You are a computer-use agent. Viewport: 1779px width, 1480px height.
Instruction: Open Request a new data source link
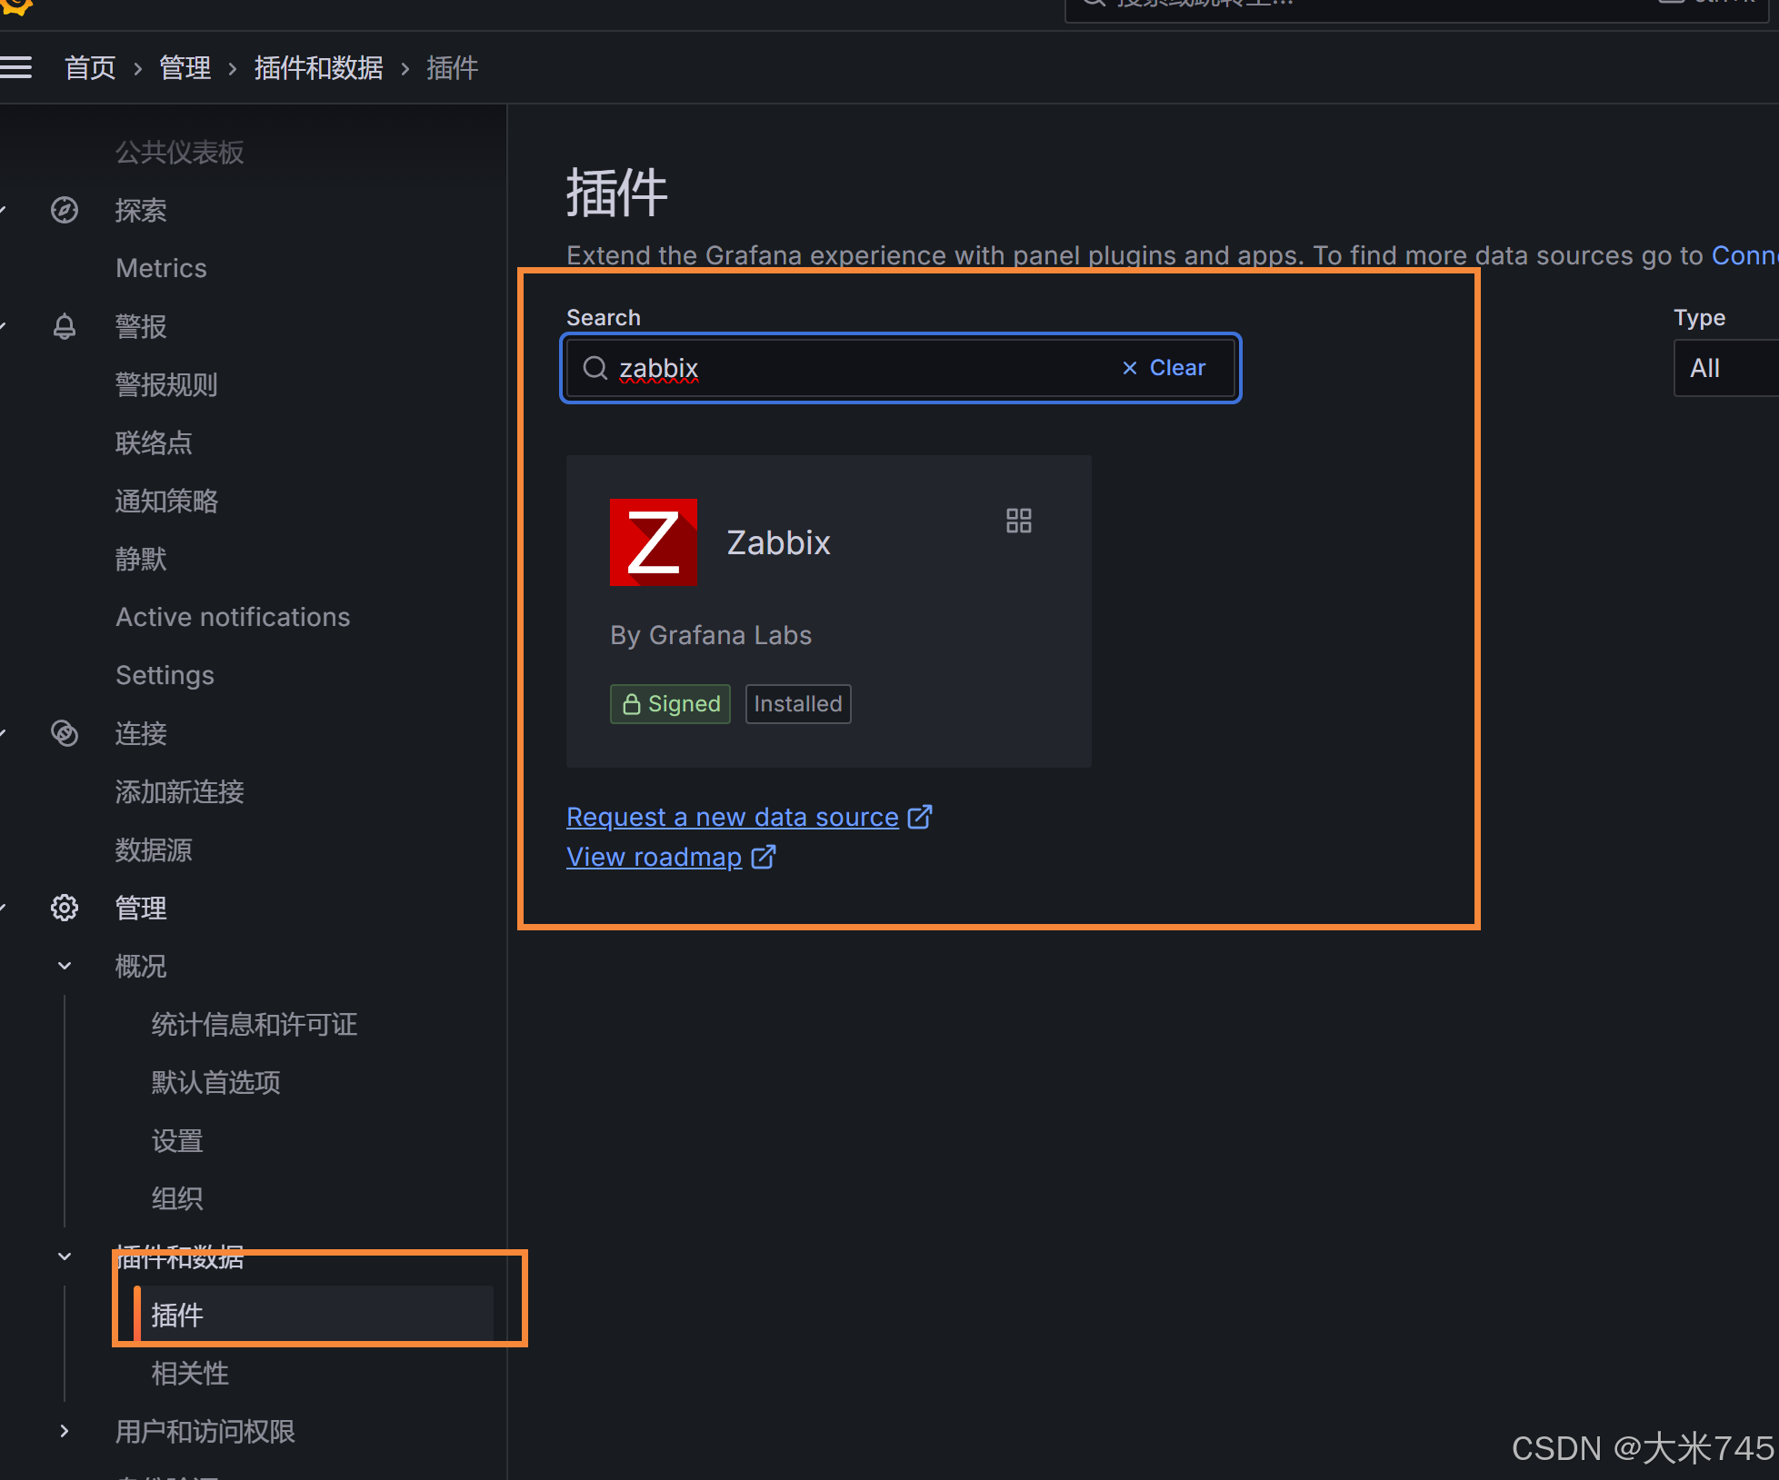coord(733,817)
